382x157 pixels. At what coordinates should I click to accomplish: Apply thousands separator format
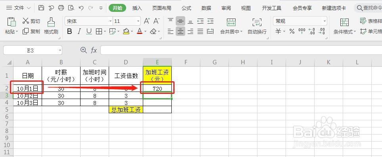[302, 31]
